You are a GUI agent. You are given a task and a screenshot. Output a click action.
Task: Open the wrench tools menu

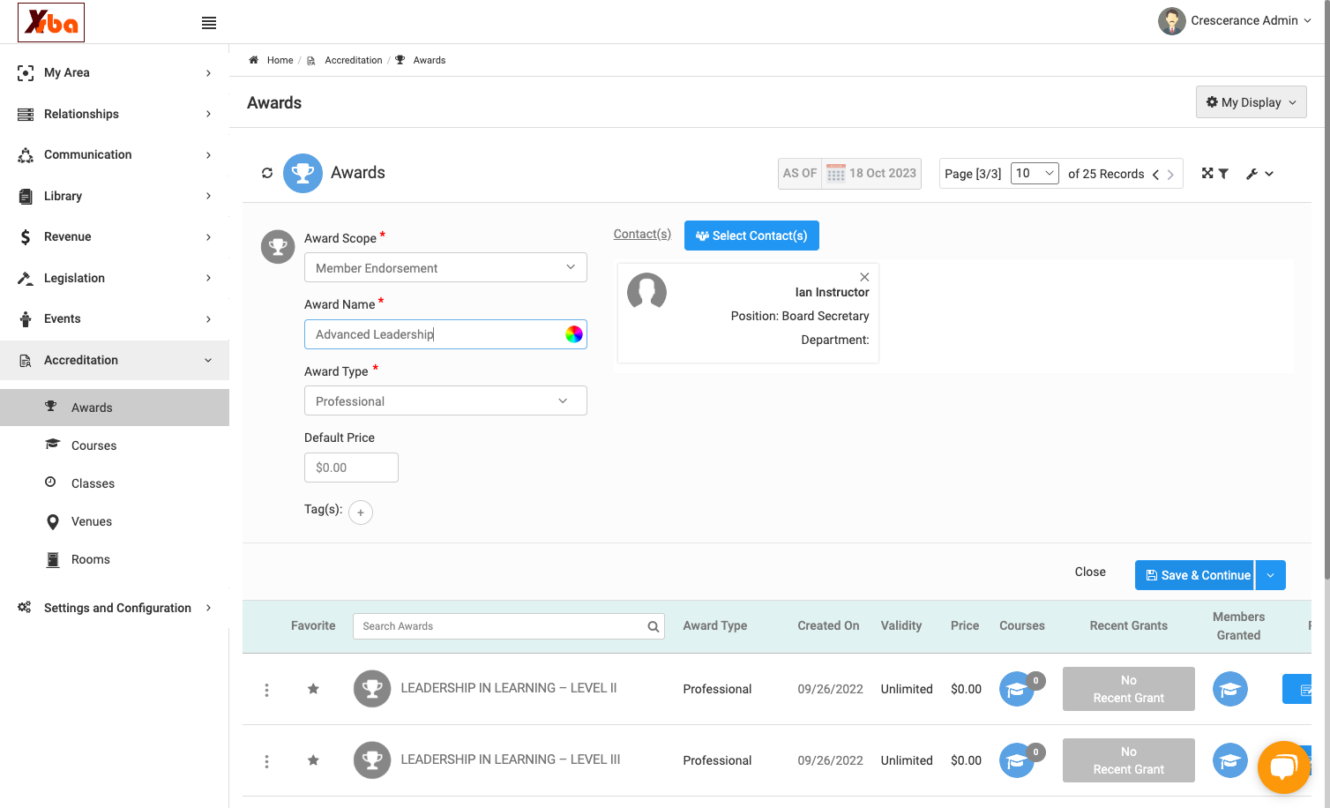pyautogui.click(x=1259, y=174)
